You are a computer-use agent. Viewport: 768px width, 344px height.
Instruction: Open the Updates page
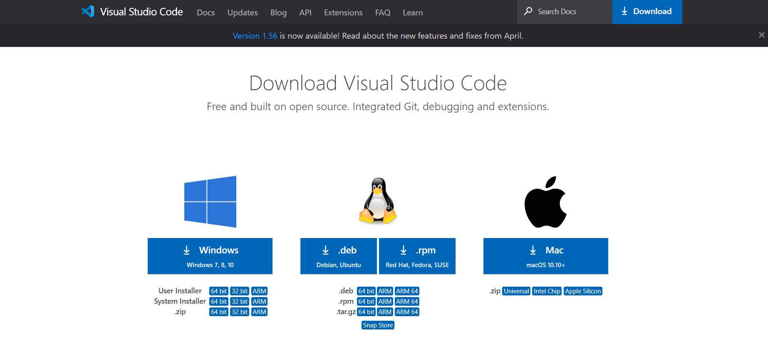243,12
